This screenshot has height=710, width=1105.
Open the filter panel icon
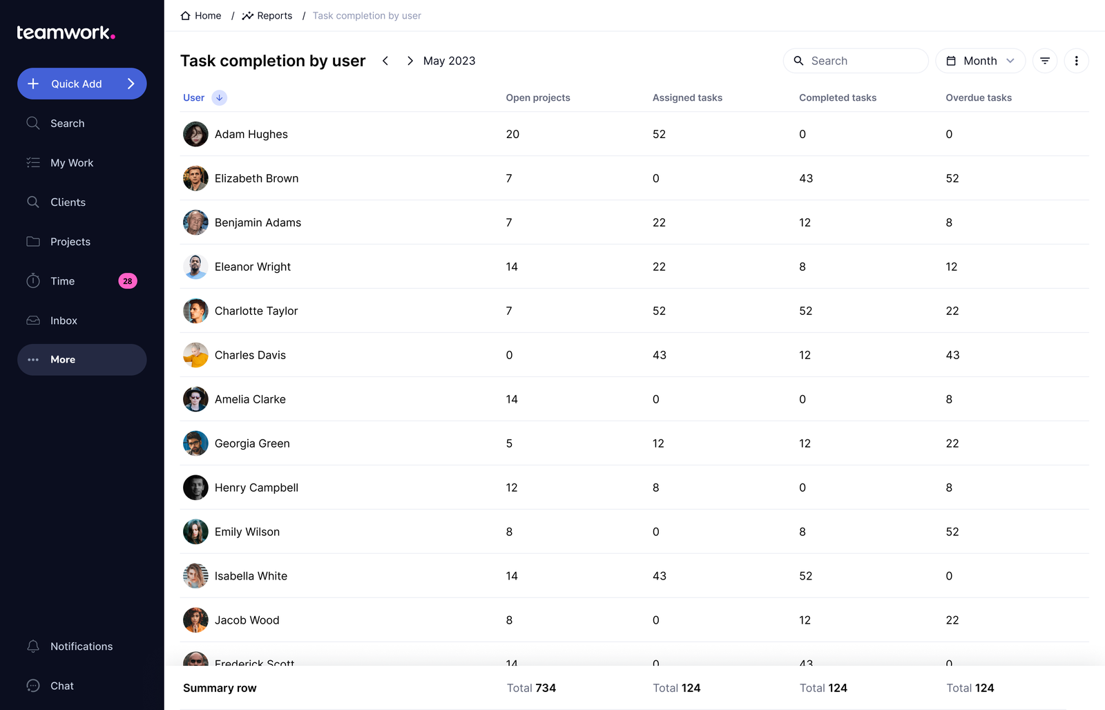tap(1044, 61)
